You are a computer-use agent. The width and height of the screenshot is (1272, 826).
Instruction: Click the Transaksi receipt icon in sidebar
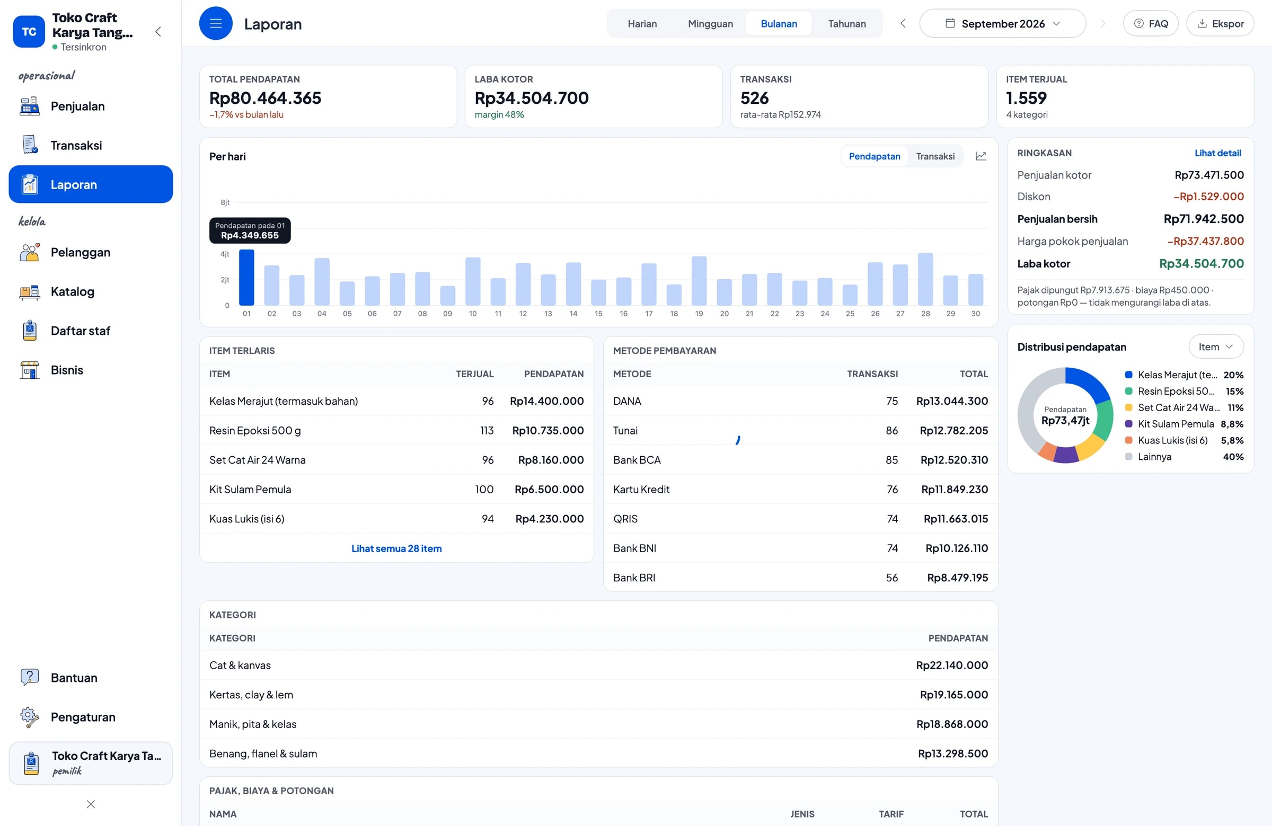tap(30, 145)
